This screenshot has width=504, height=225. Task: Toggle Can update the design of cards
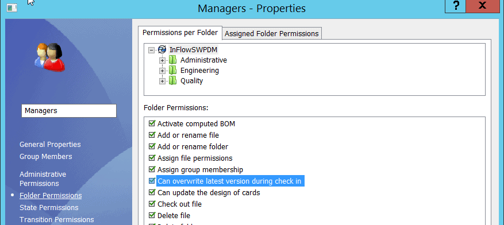(x=152, y=193)
